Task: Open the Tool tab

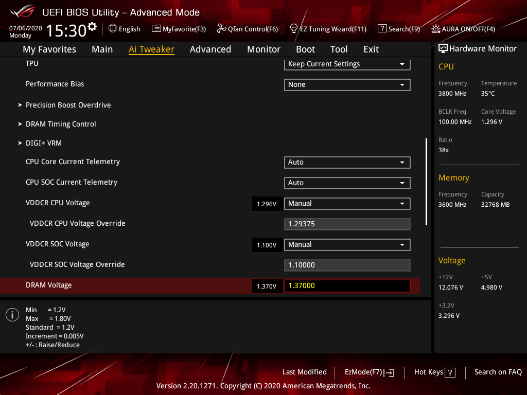Action: [339, 49]
